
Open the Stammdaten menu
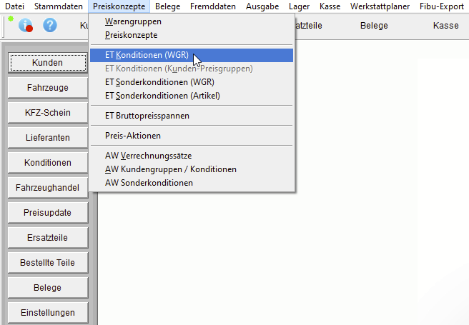59,6
